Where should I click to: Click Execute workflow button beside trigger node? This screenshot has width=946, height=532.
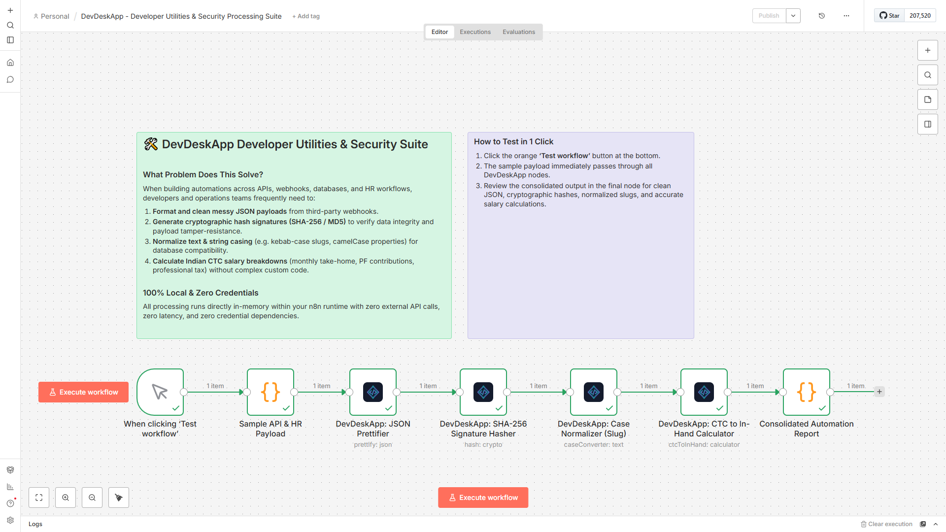(x=83, y=392)
